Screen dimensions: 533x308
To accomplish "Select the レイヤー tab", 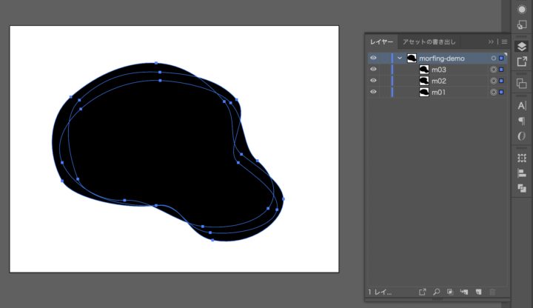I will [x=382, y=42].
